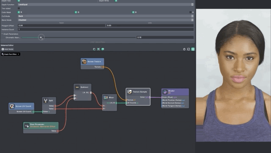Screen dimensions: 271x153
Task: Click Shader's World Normal (Vertex) input
Action: click(x=162, y=103)
